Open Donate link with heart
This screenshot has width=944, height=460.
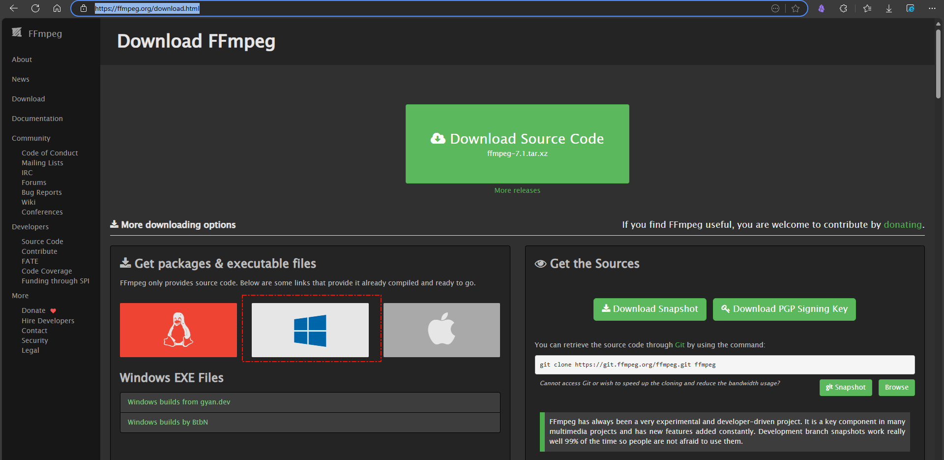point(39,310)
